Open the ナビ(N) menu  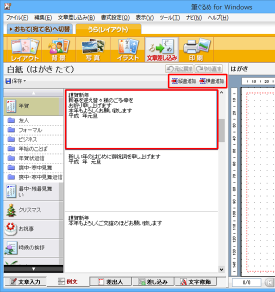pyautogui.click(x=194, y=17)
